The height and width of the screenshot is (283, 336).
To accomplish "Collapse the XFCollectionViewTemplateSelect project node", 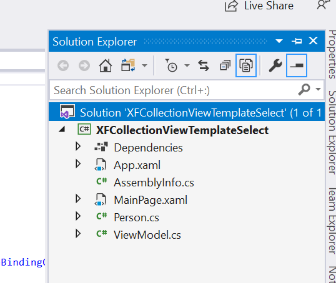I will (x=62, y=129).
